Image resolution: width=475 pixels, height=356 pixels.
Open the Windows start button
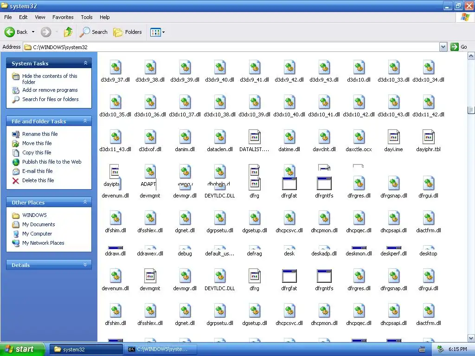22,349
